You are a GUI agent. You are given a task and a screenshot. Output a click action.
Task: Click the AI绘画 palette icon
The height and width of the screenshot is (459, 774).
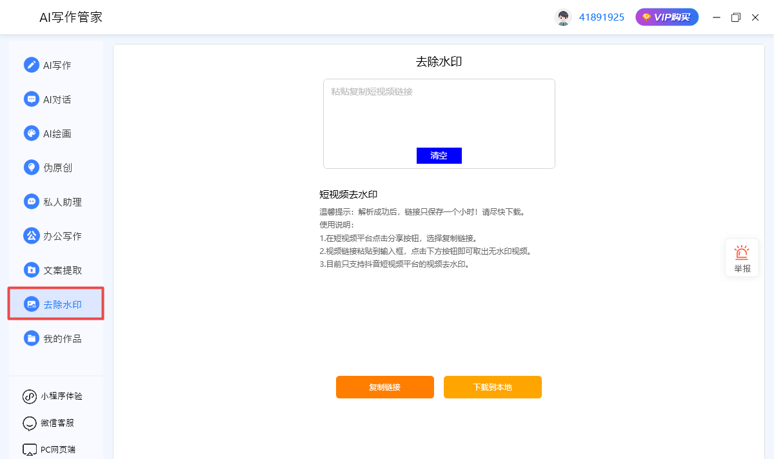[31, 133]
